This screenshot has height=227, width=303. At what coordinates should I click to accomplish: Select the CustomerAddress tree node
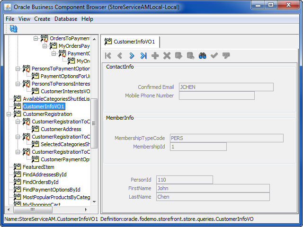coord(61,129)
